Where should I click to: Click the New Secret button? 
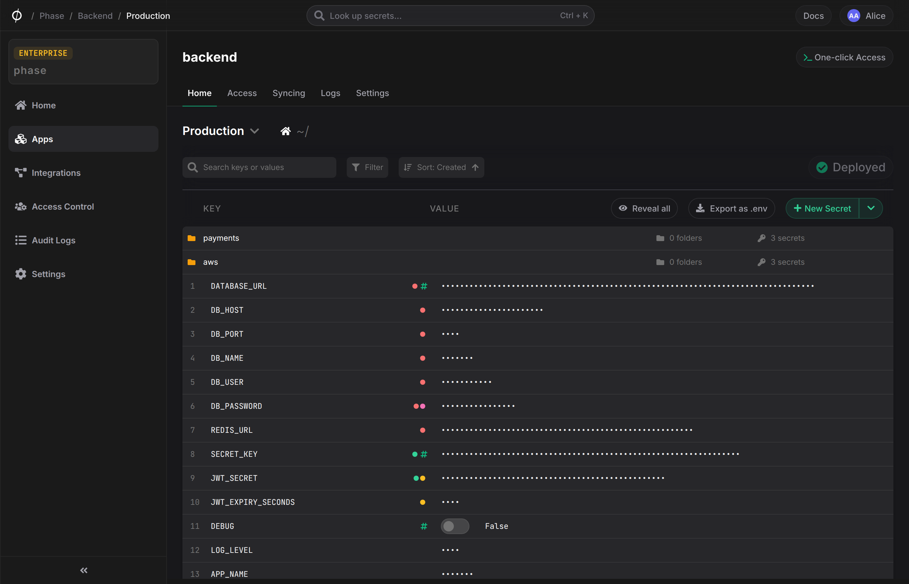point(822,208)
